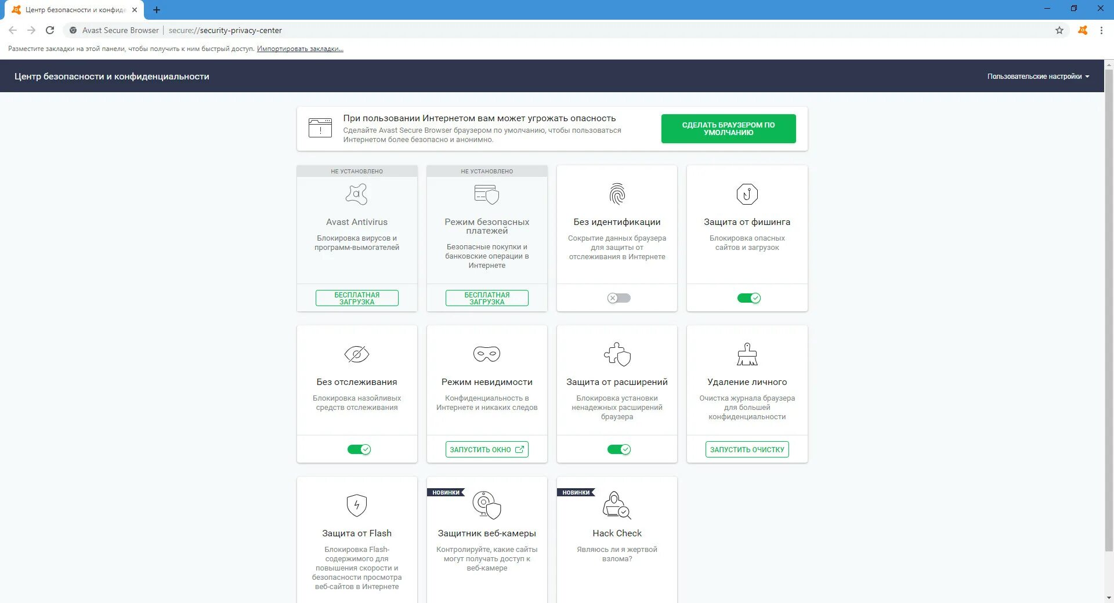The height and width of the screenshot is (603, 1114).
Task: Open the Импортировать закладки link
Action: coord(300,49)
